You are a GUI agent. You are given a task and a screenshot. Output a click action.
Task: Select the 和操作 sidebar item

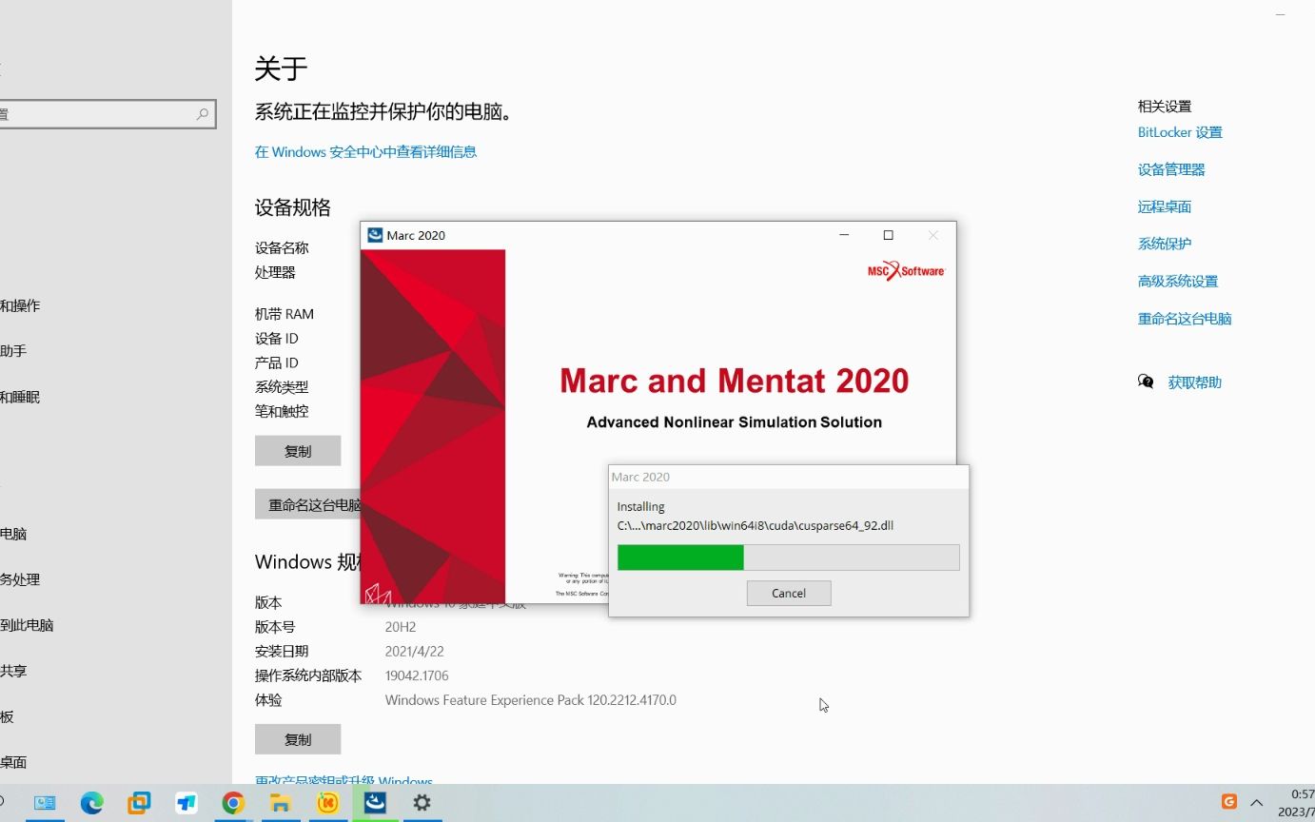click(20, 305)
